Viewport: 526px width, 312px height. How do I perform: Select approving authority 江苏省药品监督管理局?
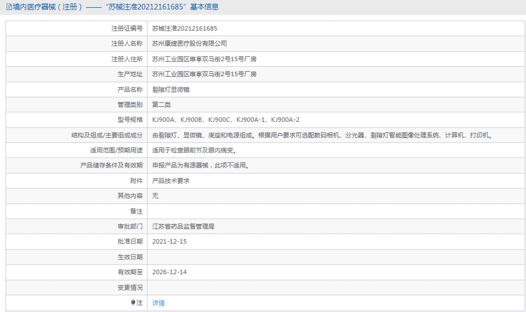click(x=183, y=226)
